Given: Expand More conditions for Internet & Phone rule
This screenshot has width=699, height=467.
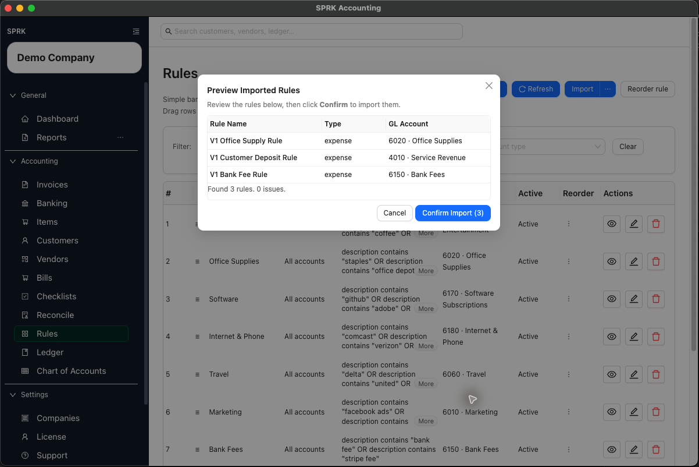Looking at the screenshot, I should coord(426,346).
